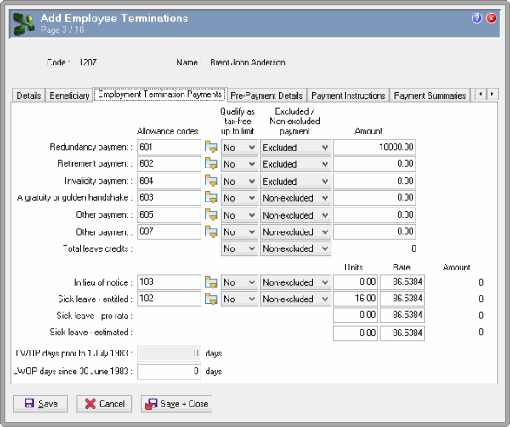Expand tax-free dropdown in code 607 row
This screenshot has width=510, height=427.
[240, 231]
